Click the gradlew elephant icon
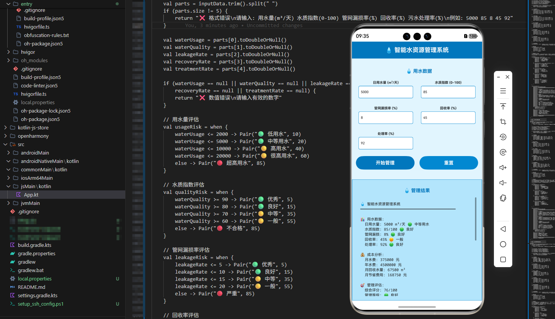Screen dimensions: 555x319 click(13, 262)
